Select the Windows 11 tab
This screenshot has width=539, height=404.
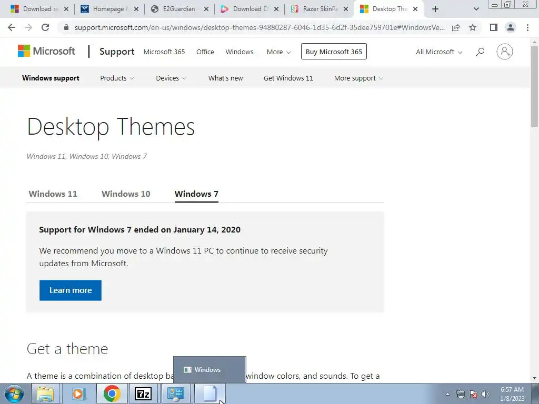(53, 194)
